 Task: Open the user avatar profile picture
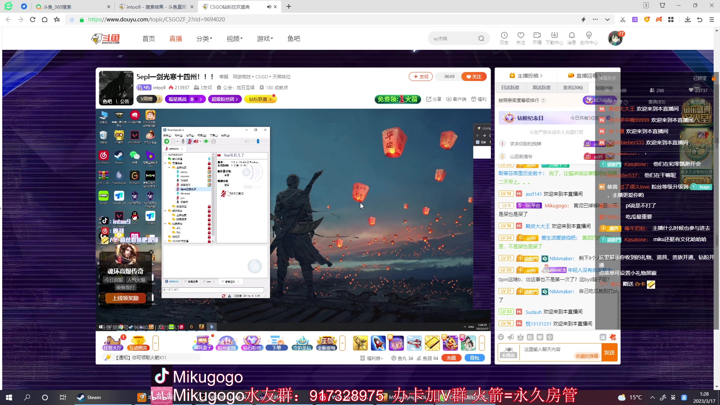pos(615,38)
